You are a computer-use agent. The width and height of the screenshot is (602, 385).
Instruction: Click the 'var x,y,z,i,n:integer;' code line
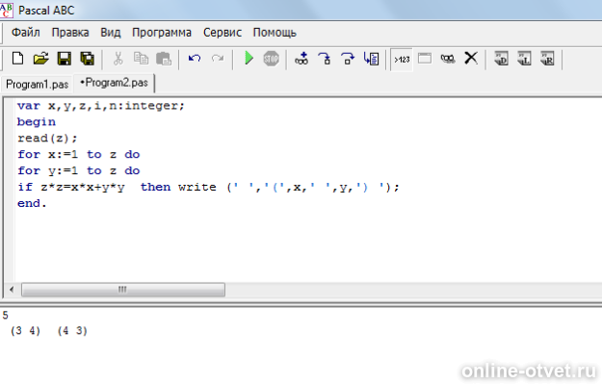pyautogui.click(x=101, y=106)
